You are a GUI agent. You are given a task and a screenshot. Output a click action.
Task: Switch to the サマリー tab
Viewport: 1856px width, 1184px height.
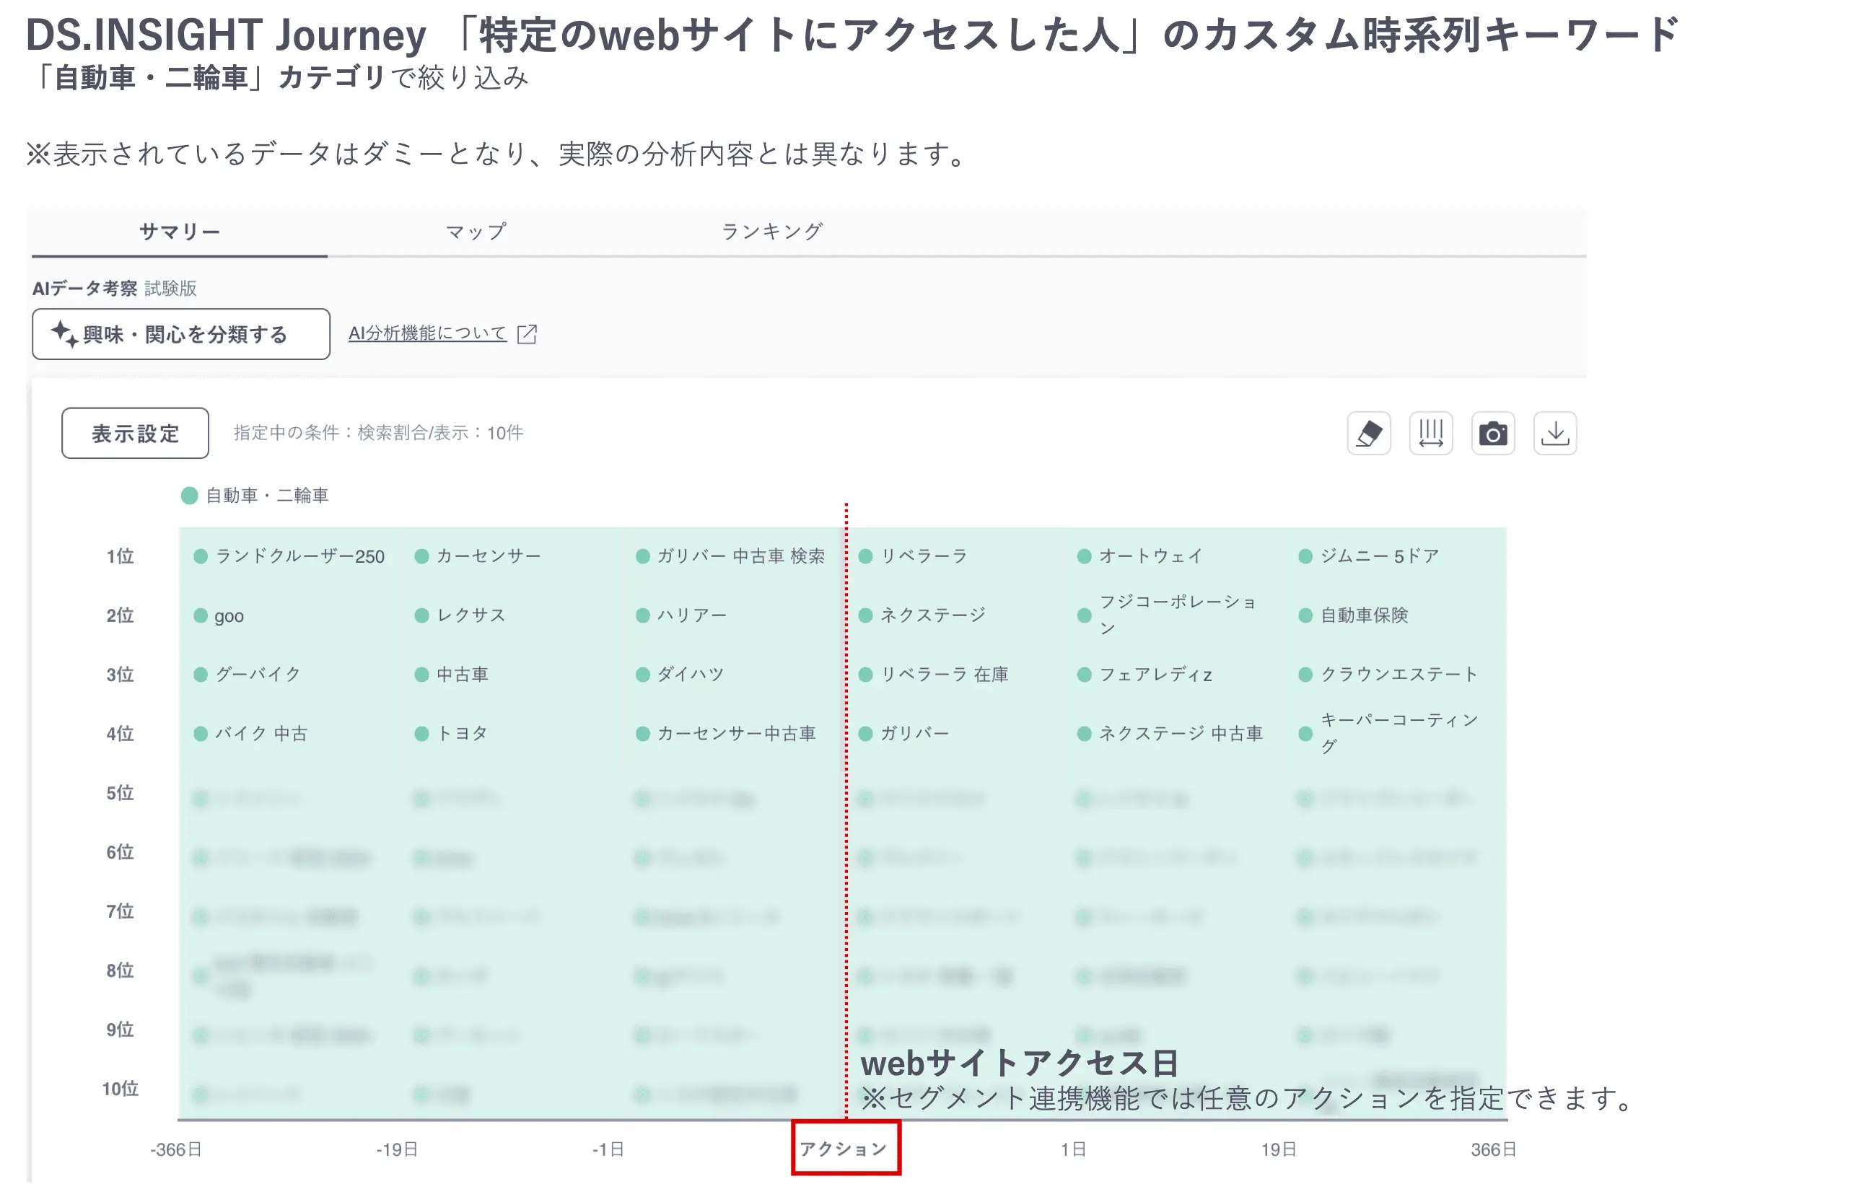click(180, 232)
